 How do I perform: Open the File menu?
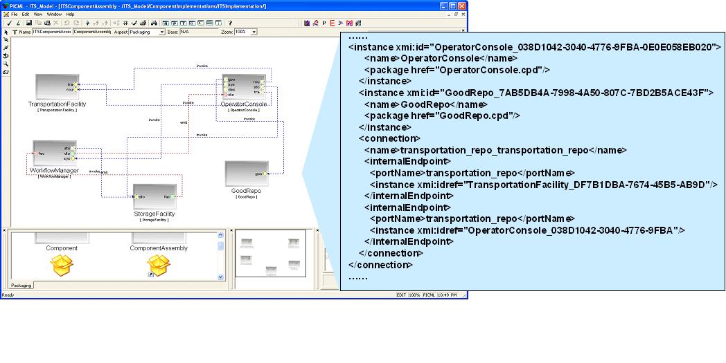point(15,14)
